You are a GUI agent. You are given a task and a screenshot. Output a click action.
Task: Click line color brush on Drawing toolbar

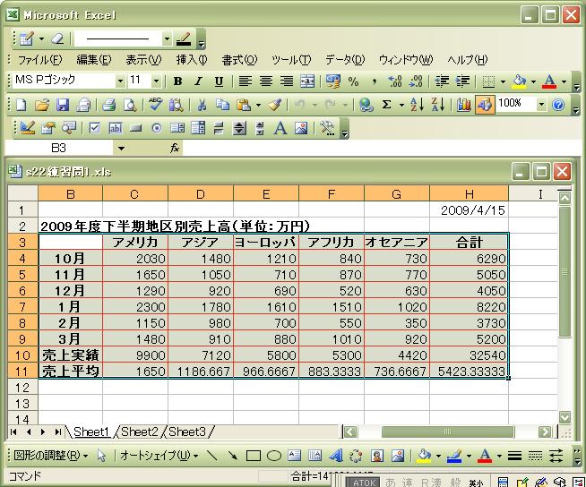454,456
